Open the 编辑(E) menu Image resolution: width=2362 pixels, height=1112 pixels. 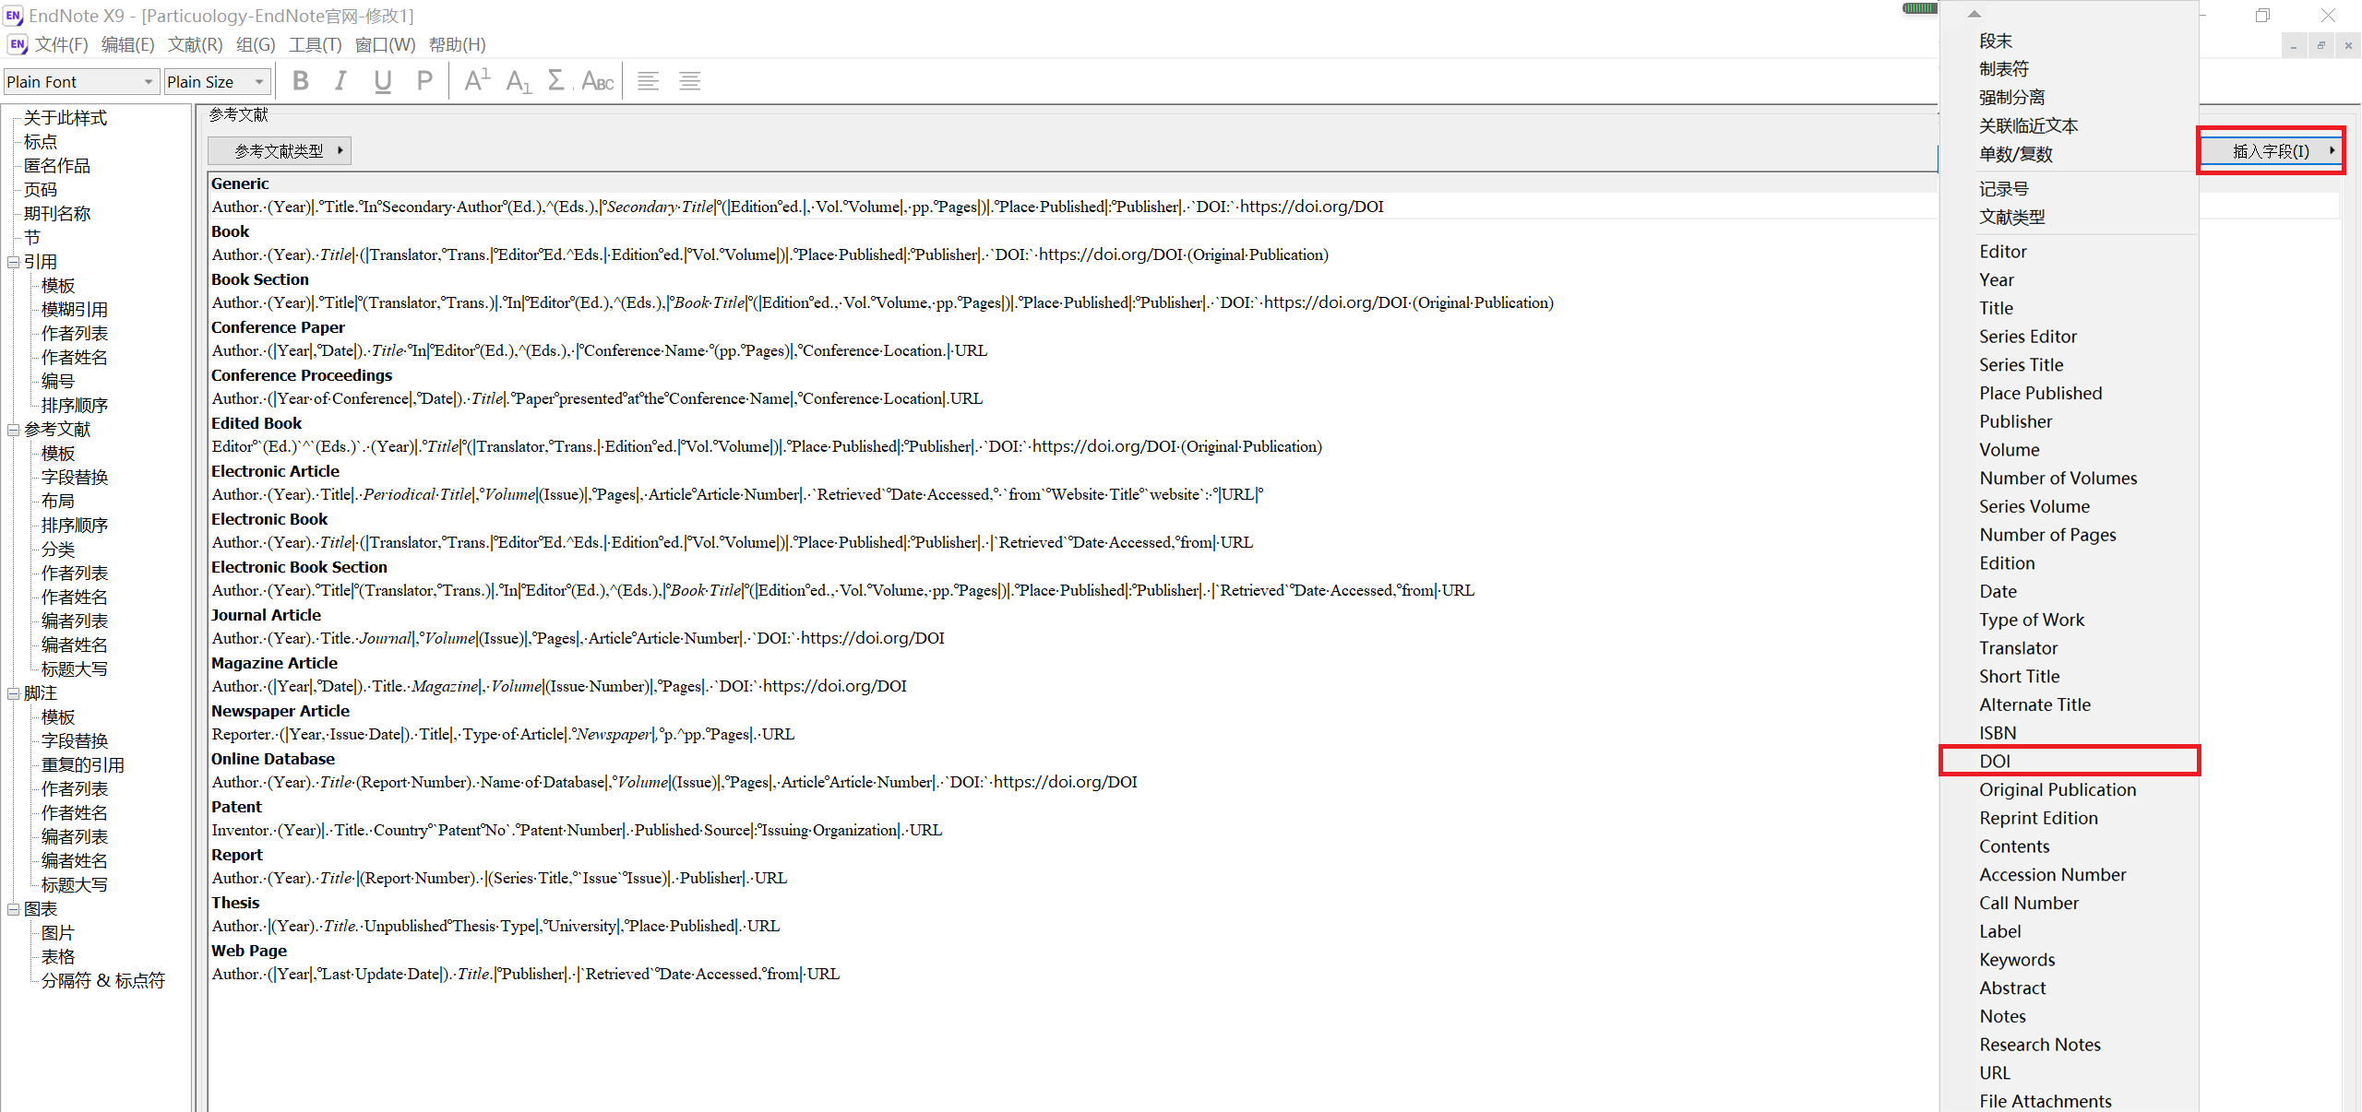pos(128,44)
